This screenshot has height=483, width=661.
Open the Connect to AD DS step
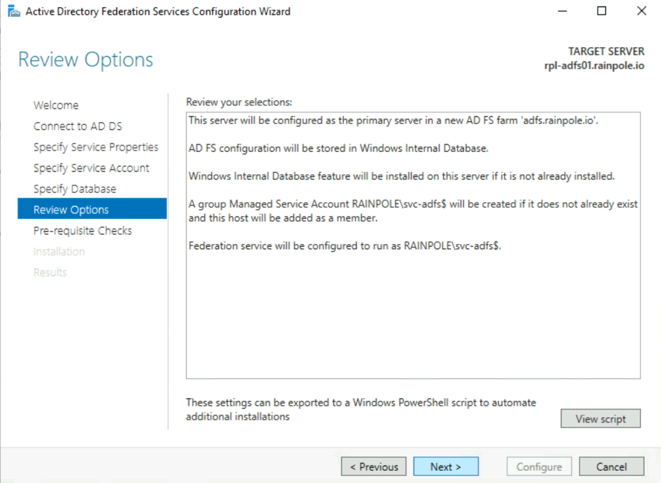(x=78, y=126)
